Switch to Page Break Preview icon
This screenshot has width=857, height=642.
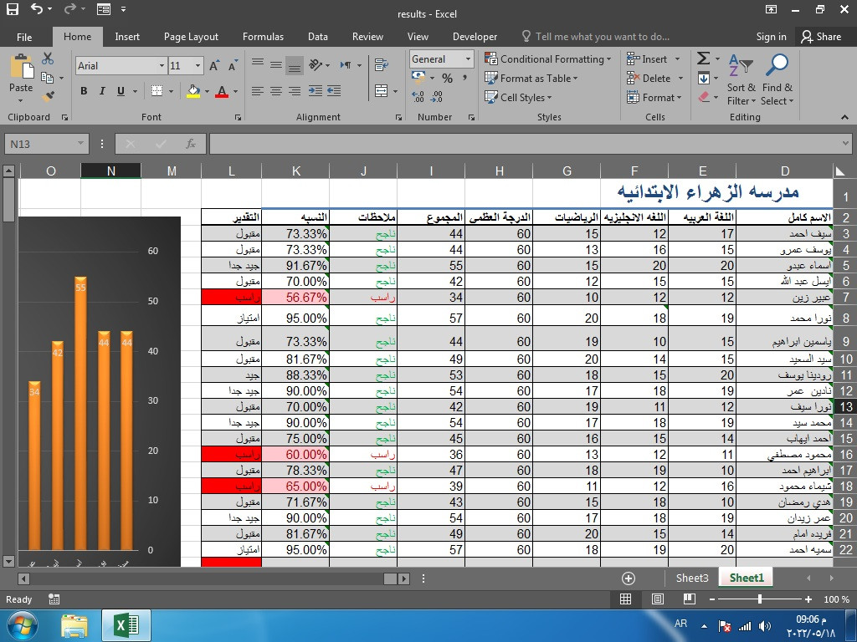pos(690,599)
